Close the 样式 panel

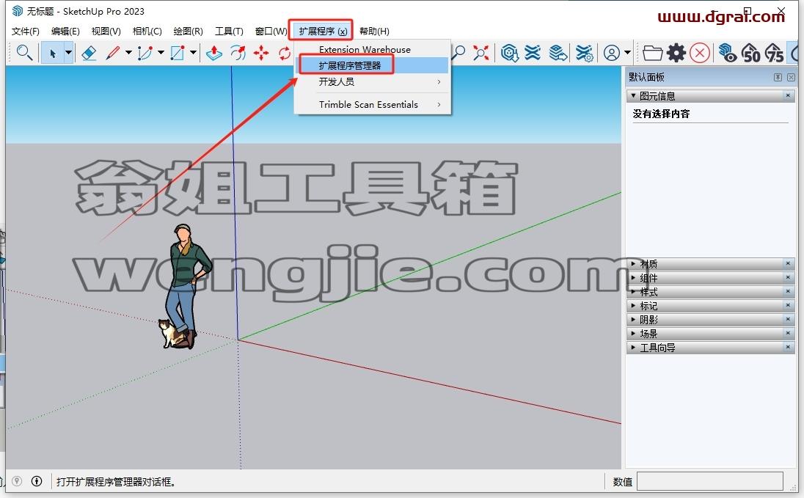pos(788,291)
